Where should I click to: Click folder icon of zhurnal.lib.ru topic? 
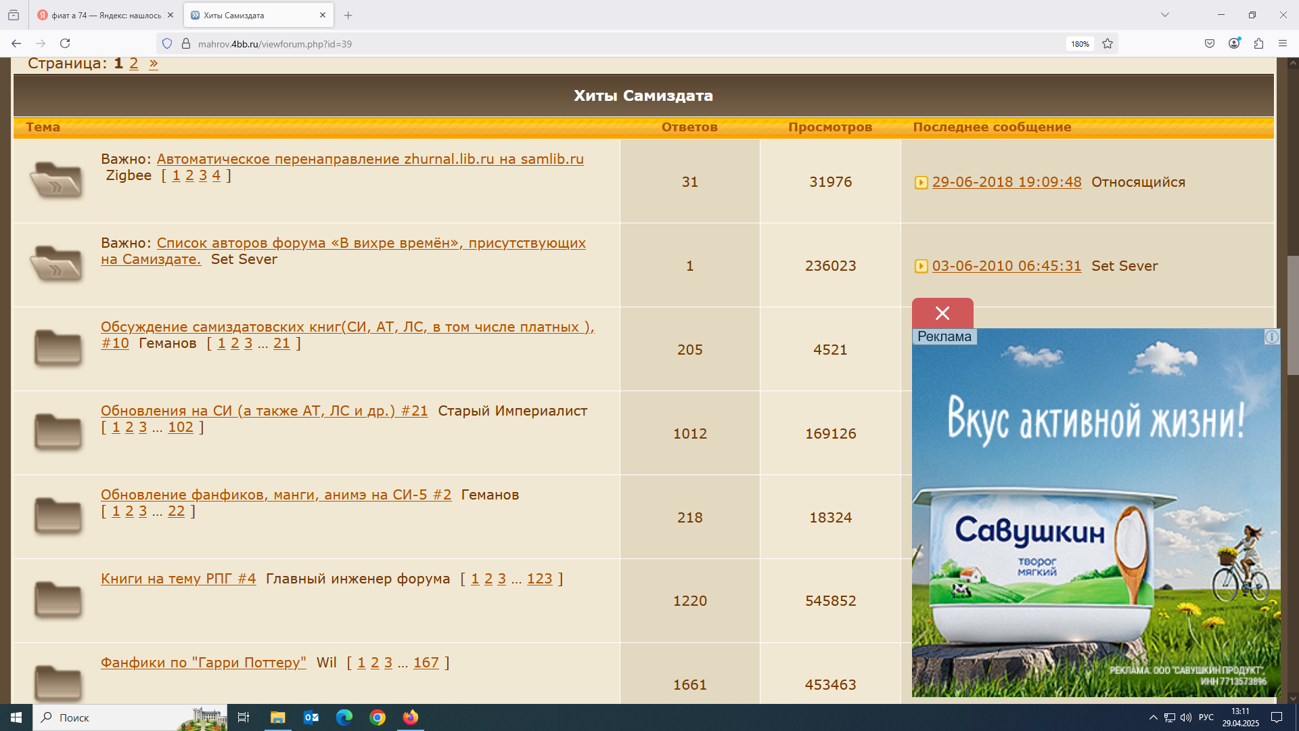click(57, 180)
